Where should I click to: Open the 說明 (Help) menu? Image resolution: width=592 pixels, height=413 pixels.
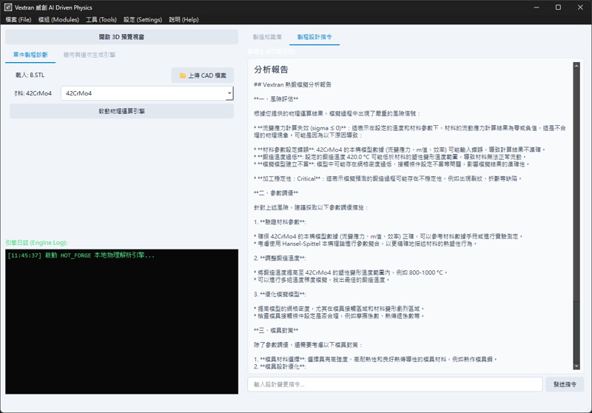(184, 20)
